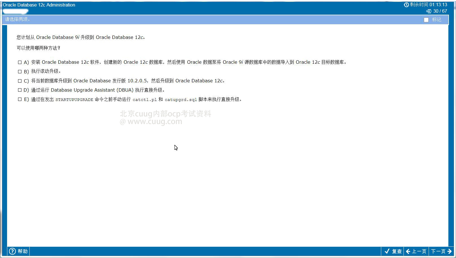Click the question stem about upgrading from 9i
The height and width of the screenshot is (258, 456).
click(x=81, y=37)
